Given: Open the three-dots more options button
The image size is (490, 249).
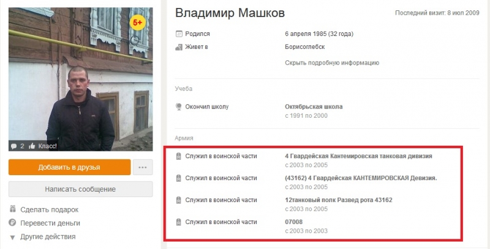Looking at the screenshot, I should [143, 167].
